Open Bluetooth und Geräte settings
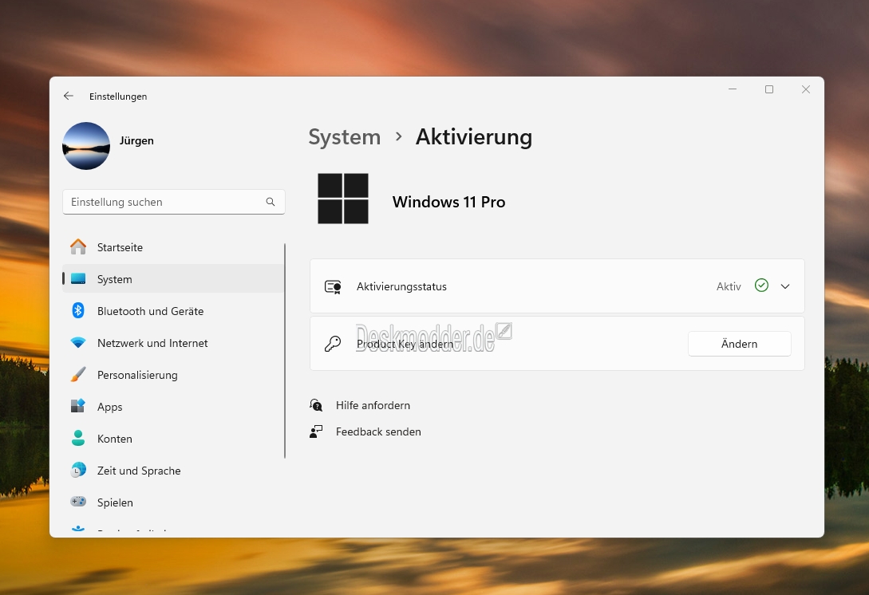 pos(173,311)
